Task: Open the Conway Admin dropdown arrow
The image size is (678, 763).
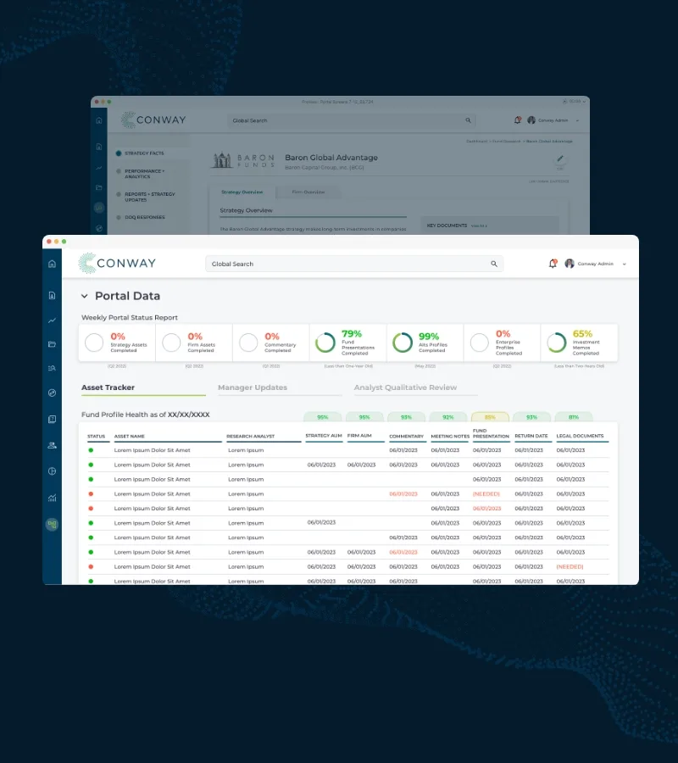Action: click(625, 264)
